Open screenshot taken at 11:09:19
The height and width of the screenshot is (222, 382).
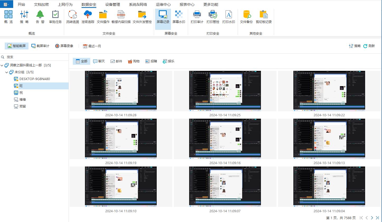[121, 138]
